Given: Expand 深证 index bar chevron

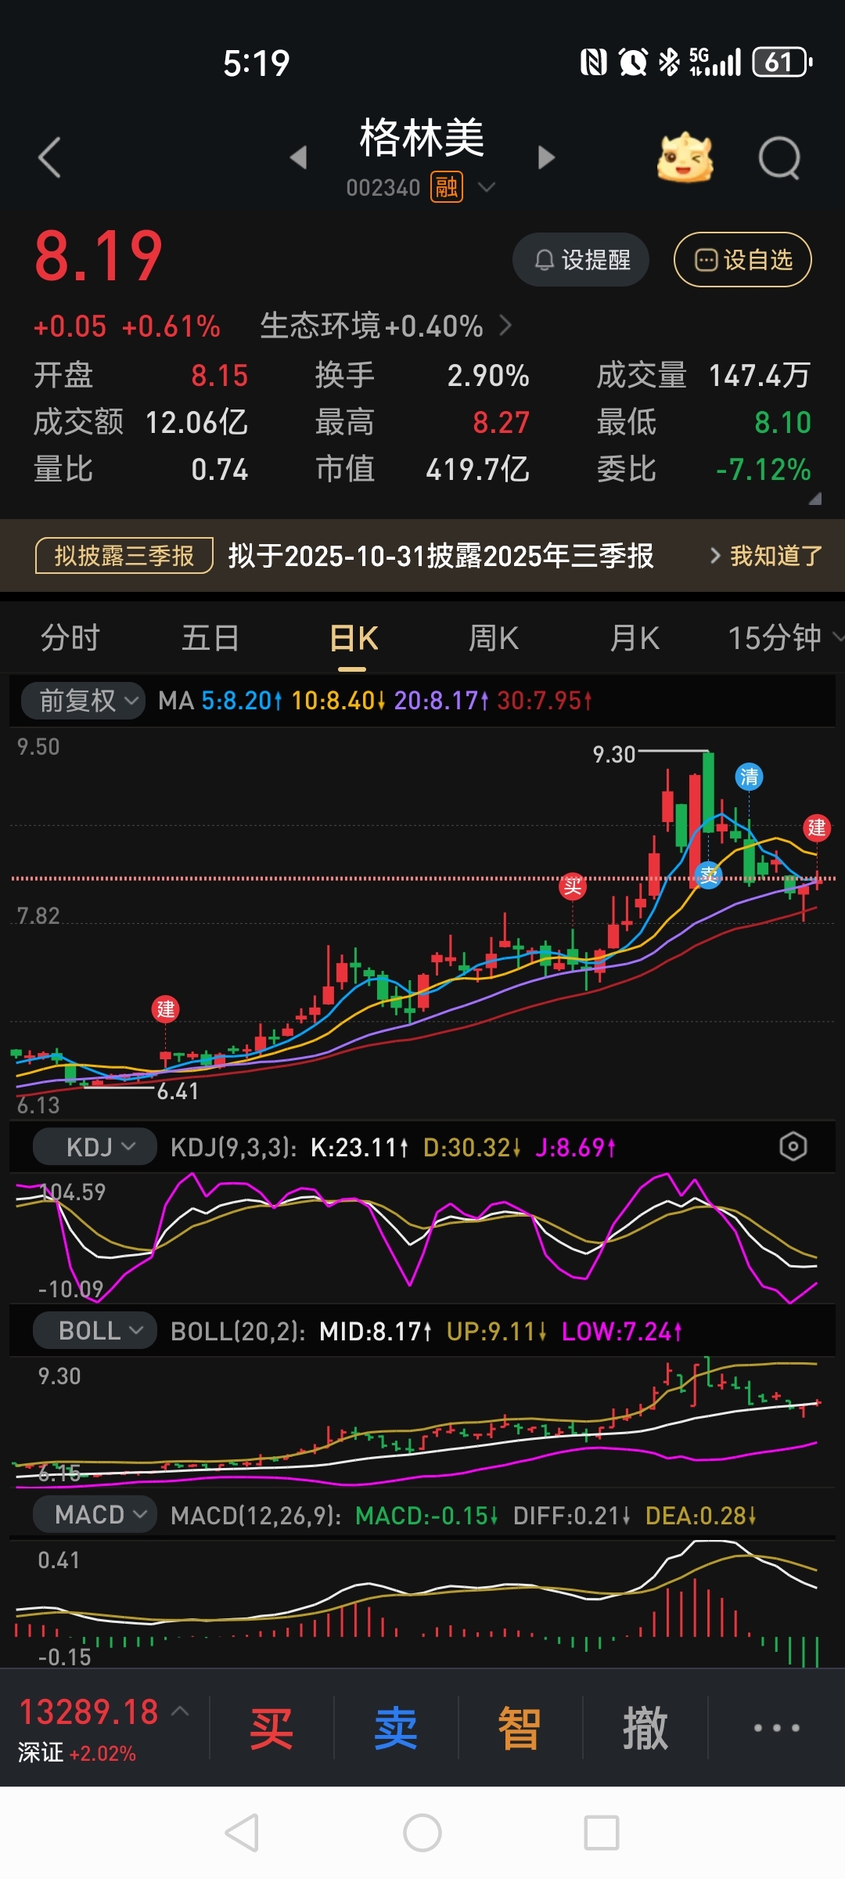Looking at the screenshot, I should pyautogui.click(x=180, y=1711).
